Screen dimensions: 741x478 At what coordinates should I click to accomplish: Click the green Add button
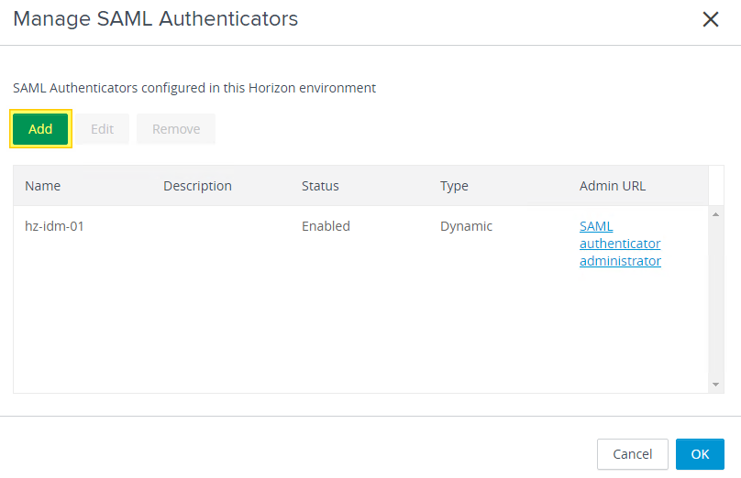40,129
